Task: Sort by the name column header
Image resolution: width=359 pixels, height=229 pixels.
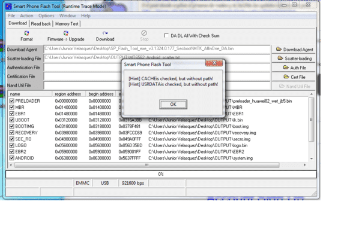Action: tap(30, 94)
